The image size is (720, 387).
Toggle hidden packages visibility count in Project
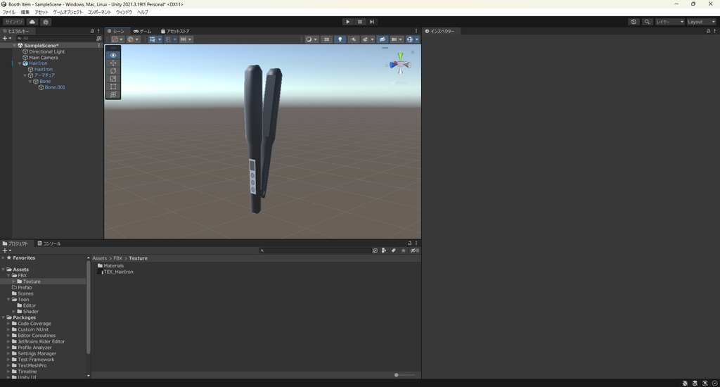pyautogui.click(x=414, y=250)
